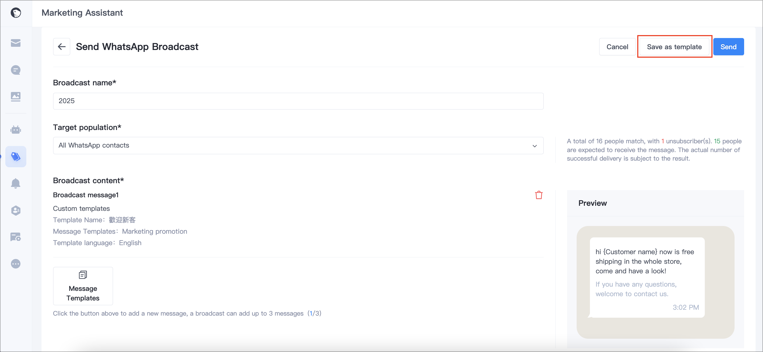Click the Broadcast message1 heading

[x=86, y=195]
